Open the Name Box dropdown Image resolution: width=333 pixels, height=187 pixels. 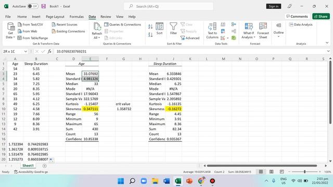(x=25, y=51)
